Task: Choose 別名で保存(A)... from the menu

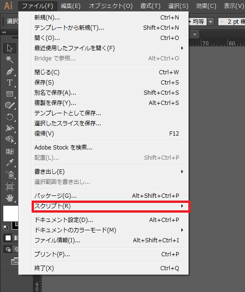Action: coord(111,93)
